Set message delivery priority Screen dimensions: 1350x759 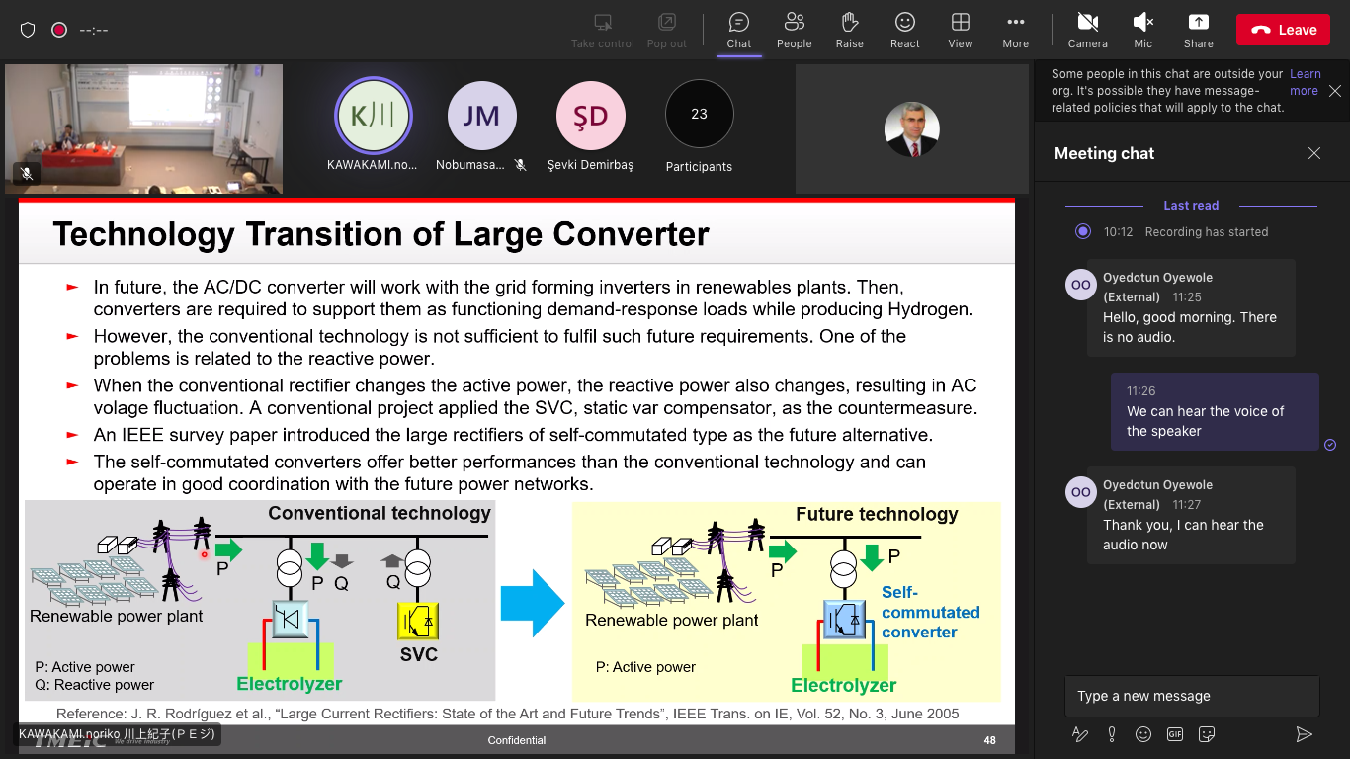coord(1112,734)
